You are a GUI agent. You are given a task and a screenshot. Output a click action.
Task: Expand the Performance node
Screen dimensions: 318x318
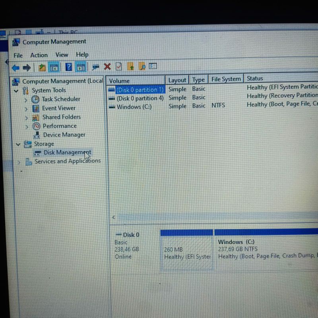tap(27, 127)
